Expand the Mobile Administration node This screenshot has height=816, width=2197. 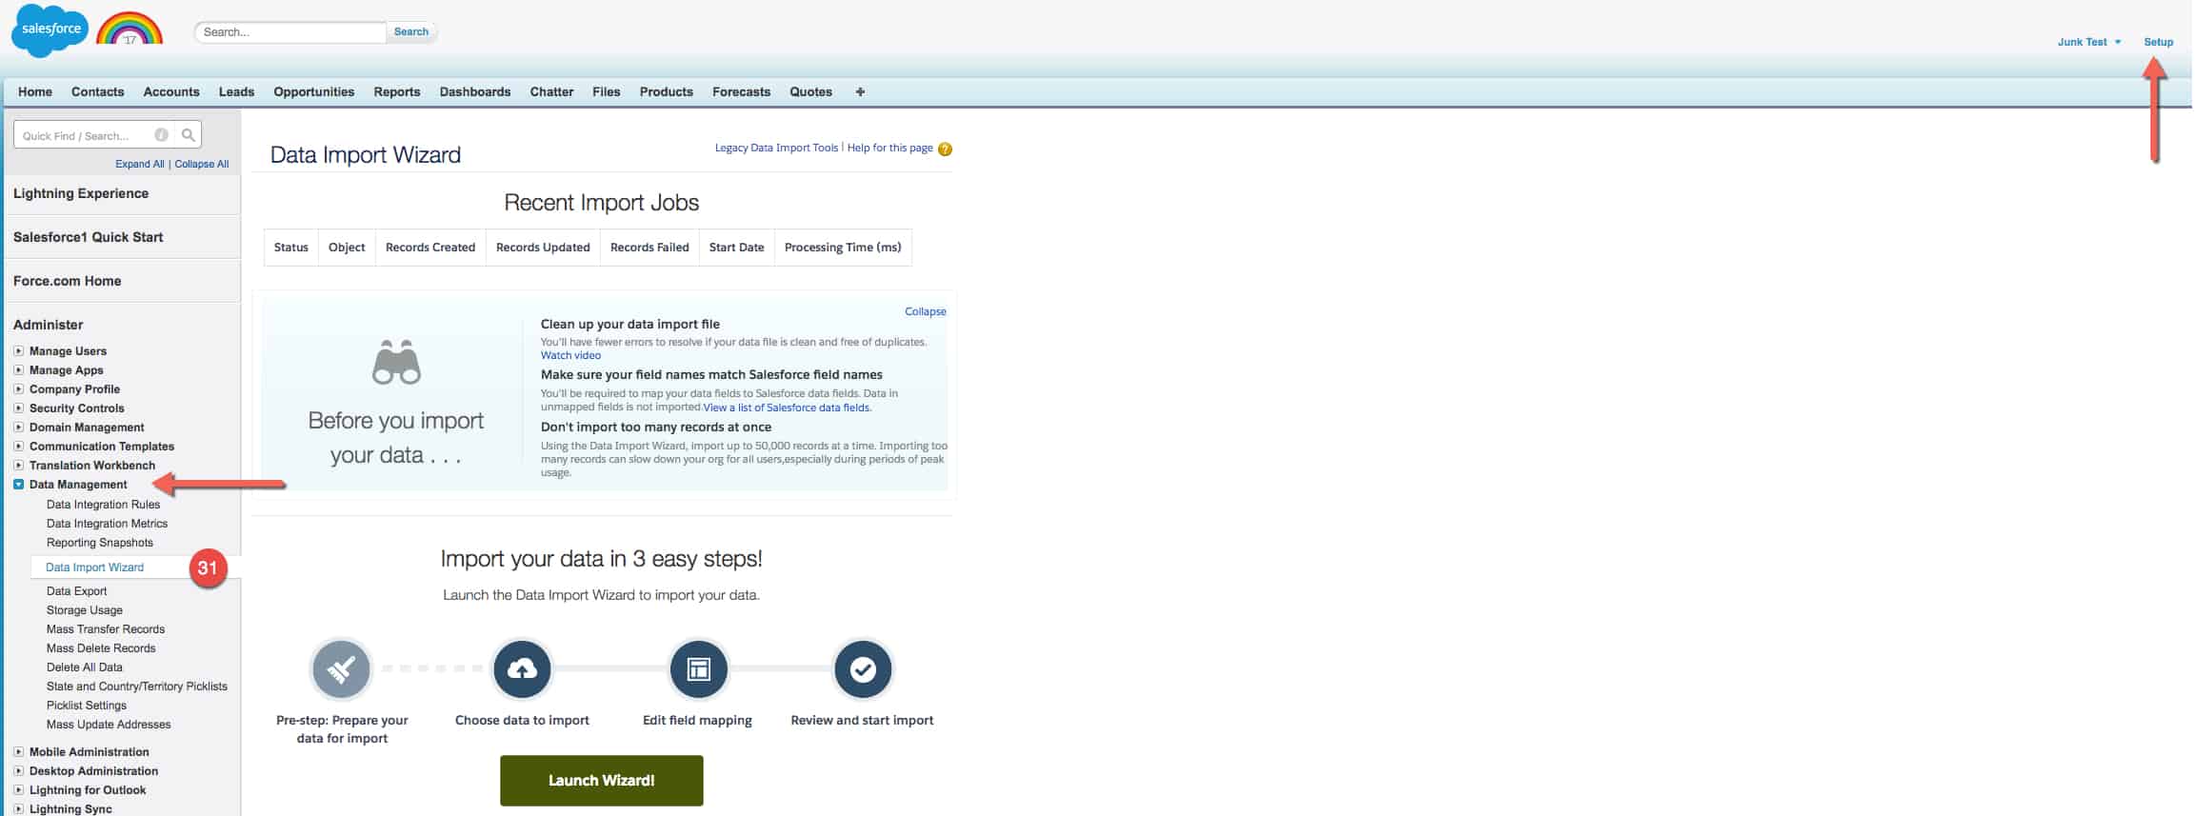click(x=18, y=751)
